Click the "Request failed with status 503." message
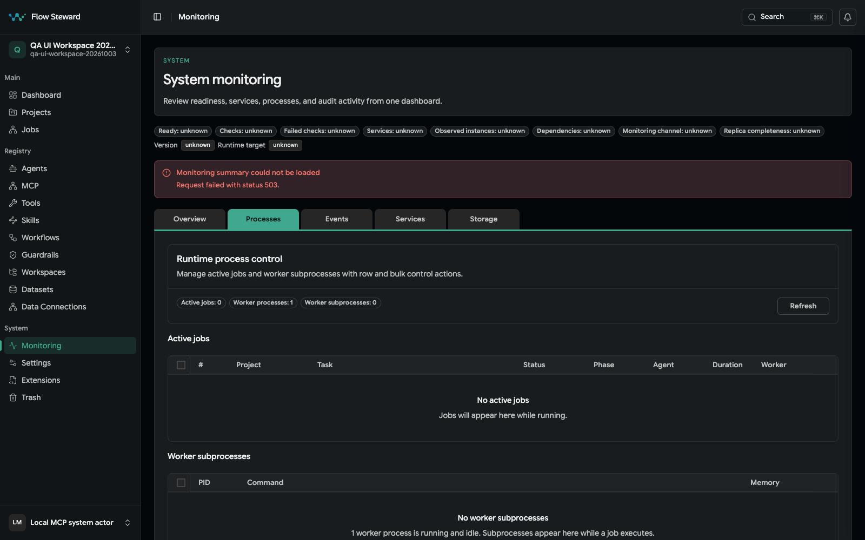 click(228, 185)
